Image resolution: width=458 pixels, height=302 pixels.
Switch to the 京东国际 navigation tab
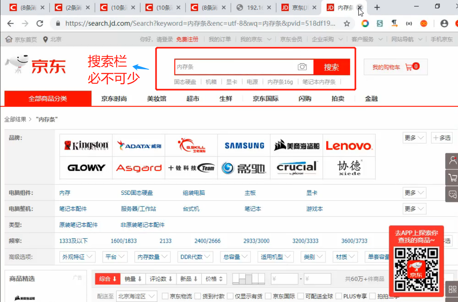[265, 99]
